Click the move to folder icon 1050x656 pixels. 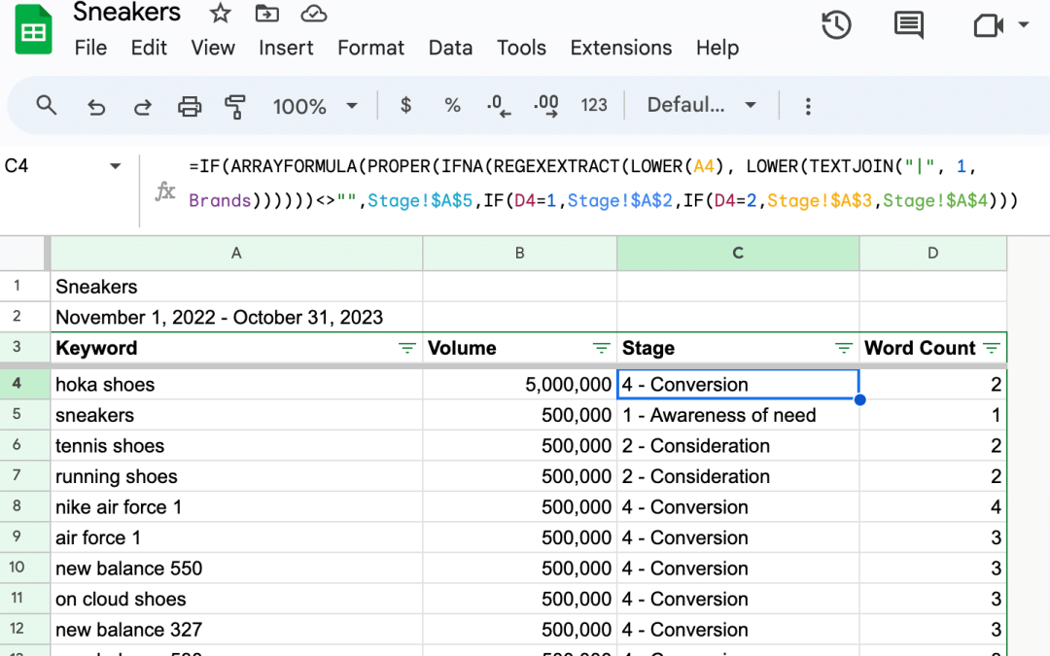265,14
